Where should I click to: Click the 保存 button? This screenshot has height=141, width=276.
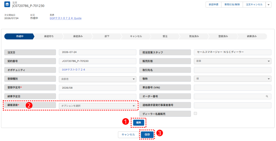click(x=147, y=135)
